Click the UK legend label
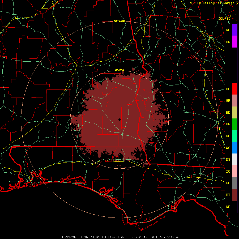The image size is (239, 239). tap(228, 42)
